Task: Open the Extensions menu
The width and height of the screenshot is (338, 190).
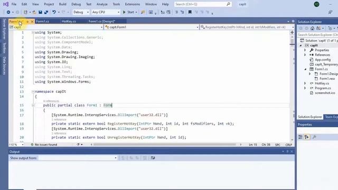Action: click(133, 4)
